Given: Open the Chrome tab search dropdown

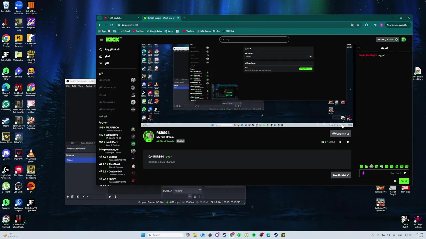Looking at the screenshot, I should [99, 18].
